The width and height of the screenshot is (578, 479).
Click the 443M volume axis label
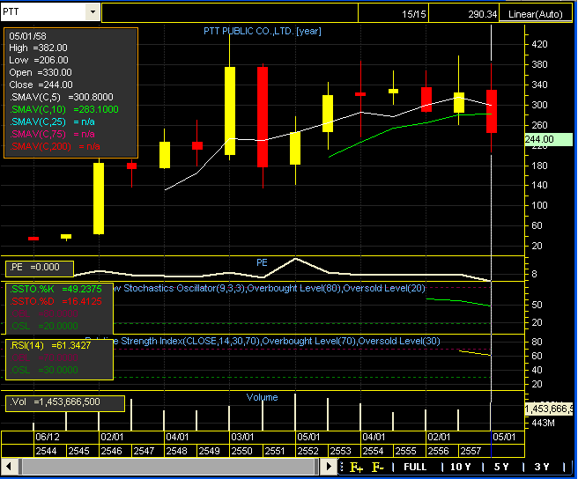point(543,423)
